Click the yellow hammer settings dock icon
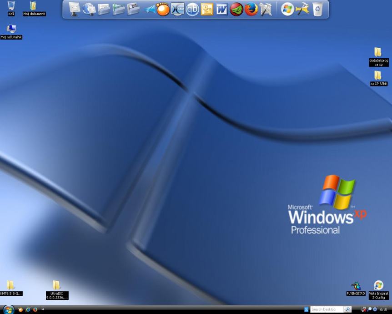 (x=302, y=9)
